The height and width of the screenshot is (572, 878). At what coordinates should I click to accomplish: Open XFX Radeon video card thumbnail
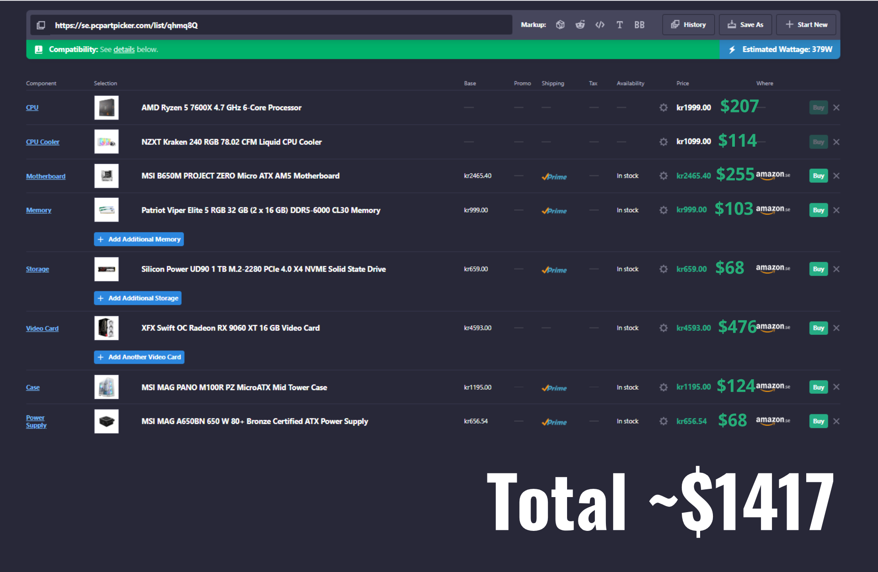pos(107,328)
